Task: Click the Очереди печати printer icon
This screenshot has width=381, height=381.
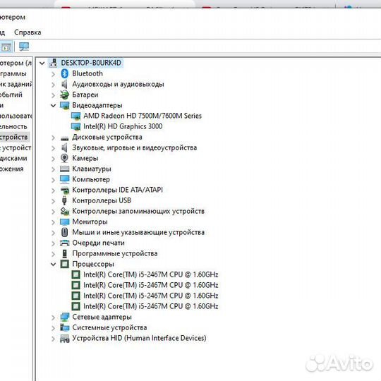Action: click(64, 243)
